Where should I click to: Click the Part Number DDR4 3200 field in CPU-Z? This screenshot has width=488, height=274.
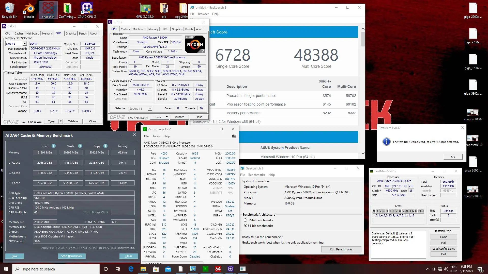[x=45, y=62]
